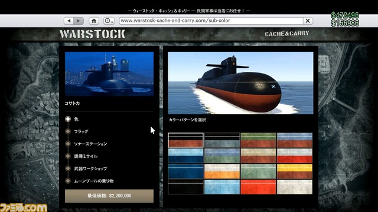The image size is (378, 212).
Task: Choose the solid black swatch
Action: [185, 187]
